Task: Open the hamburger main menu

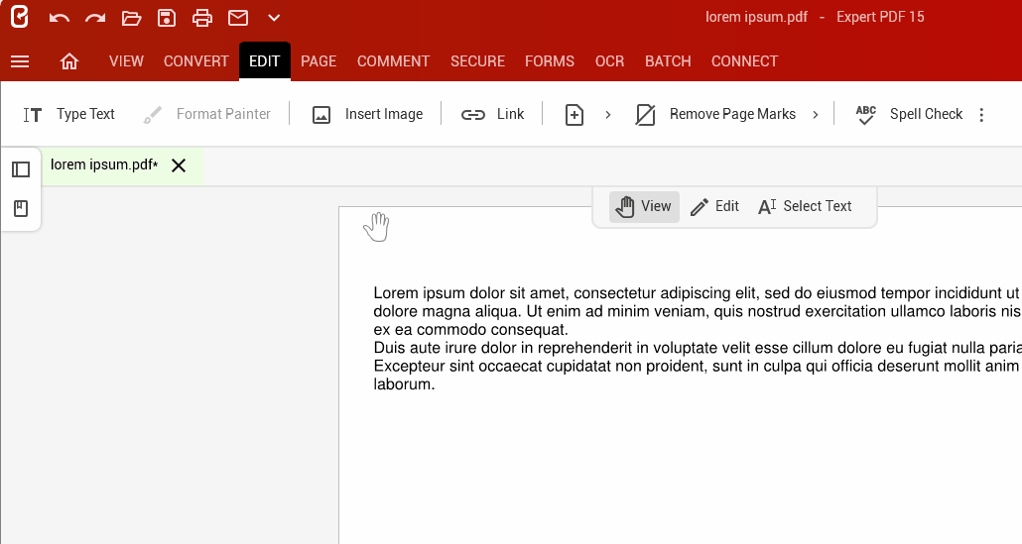Action: coord(20,61)
